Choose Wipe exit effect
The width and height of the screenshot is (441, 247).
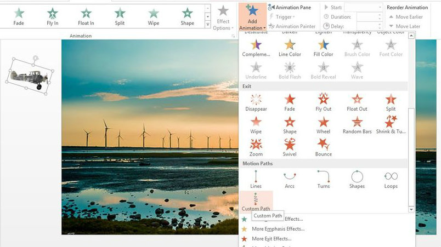(256, 125)
